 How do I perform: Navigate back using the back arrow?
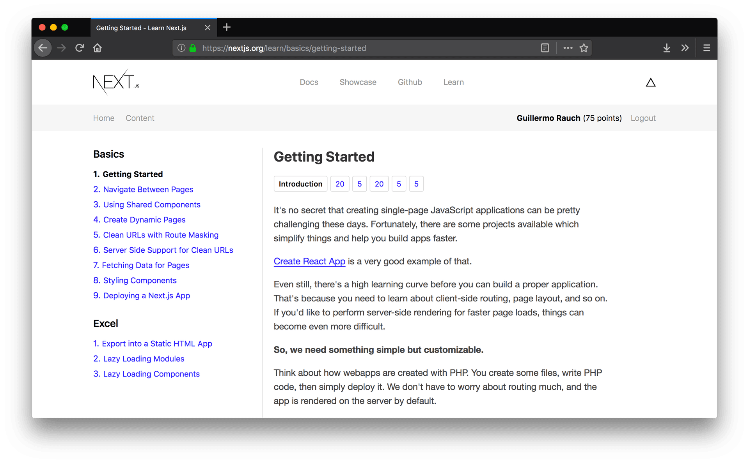(x=43, y=48)
